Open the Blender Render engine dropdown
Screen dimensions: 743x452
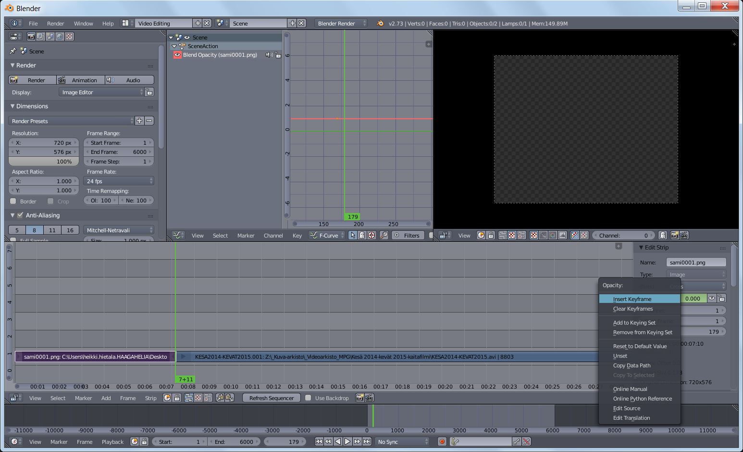(x=341, y=23)
